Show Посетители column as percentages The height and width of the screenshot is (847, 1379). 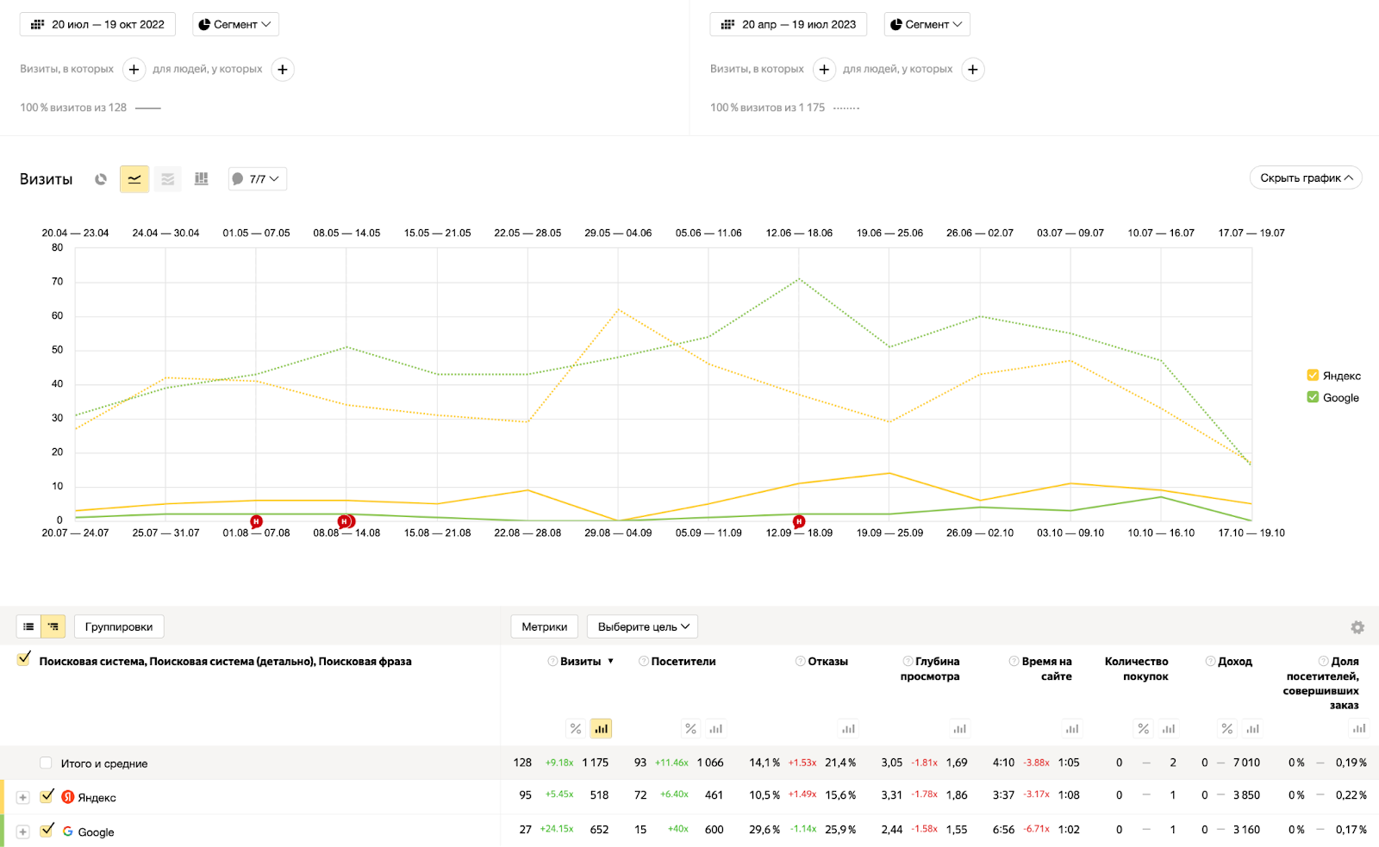point(691,729)
